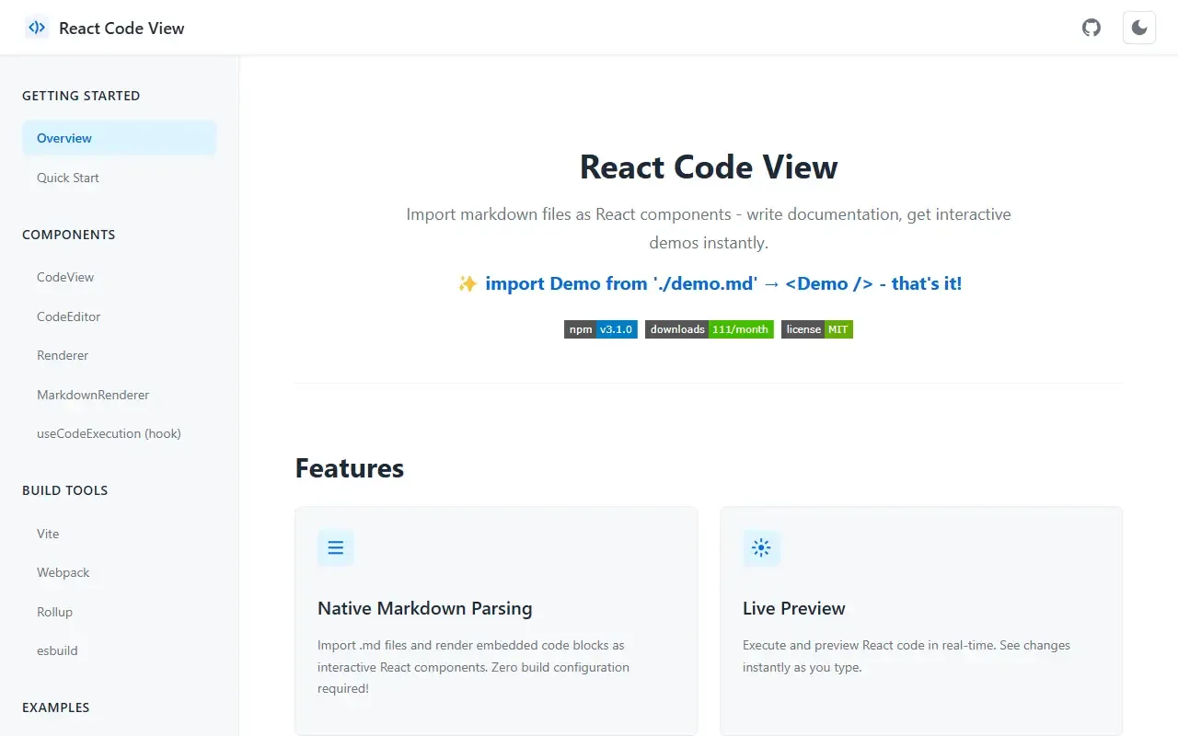Screen dimensions: 1178x736
Task: Open the license MIT badge
Action: (x=817, y=329)
